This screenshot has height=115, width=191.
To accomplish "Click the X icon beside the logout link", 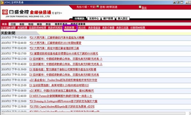I will click(x=140, y=7).
